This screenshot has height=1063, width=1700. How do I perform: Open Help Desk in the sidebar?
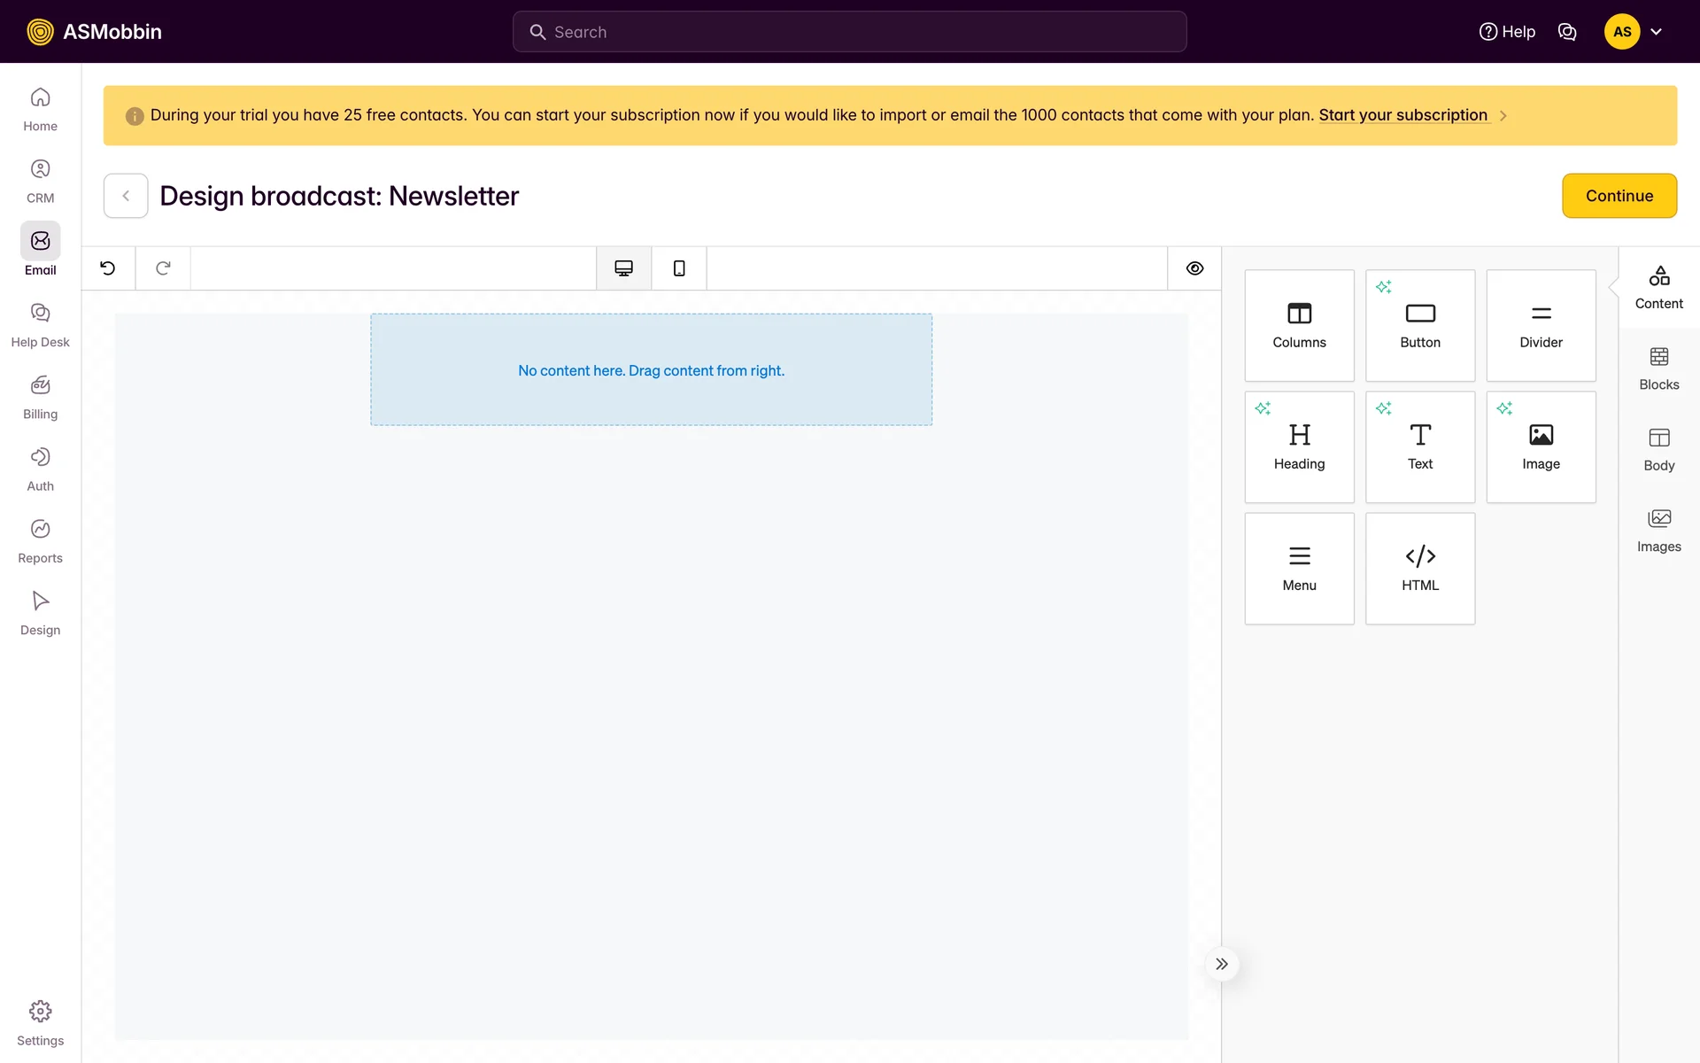coord(40,324)
